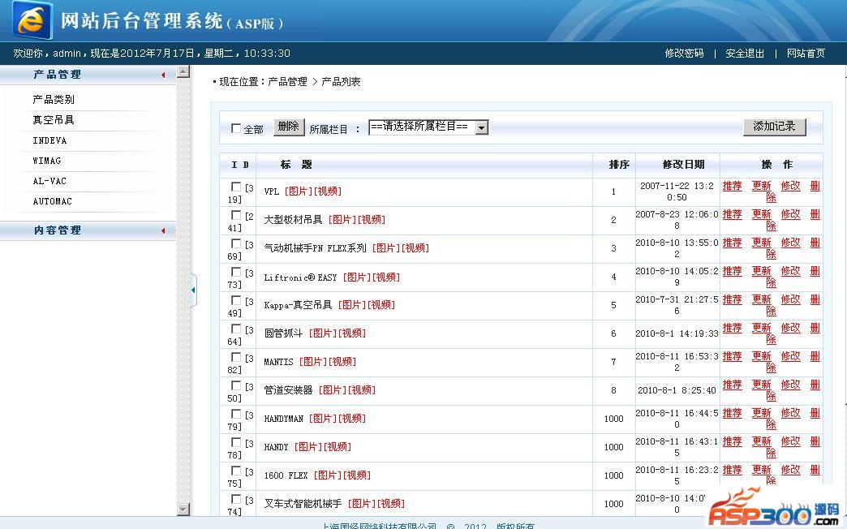Viewport: 847px width, 529px height.
Task: Click 产品管理 in the breadcrumb
Action: pos(287,82)
